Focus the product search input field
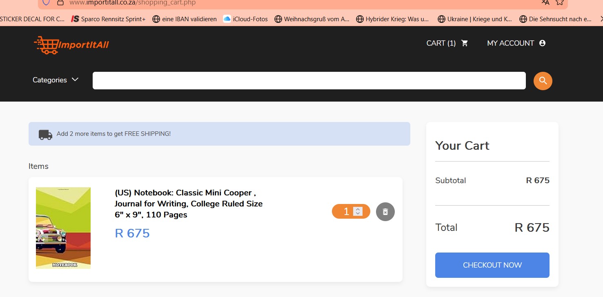Viewport: 603px width, 297px height. click(309, 81)
